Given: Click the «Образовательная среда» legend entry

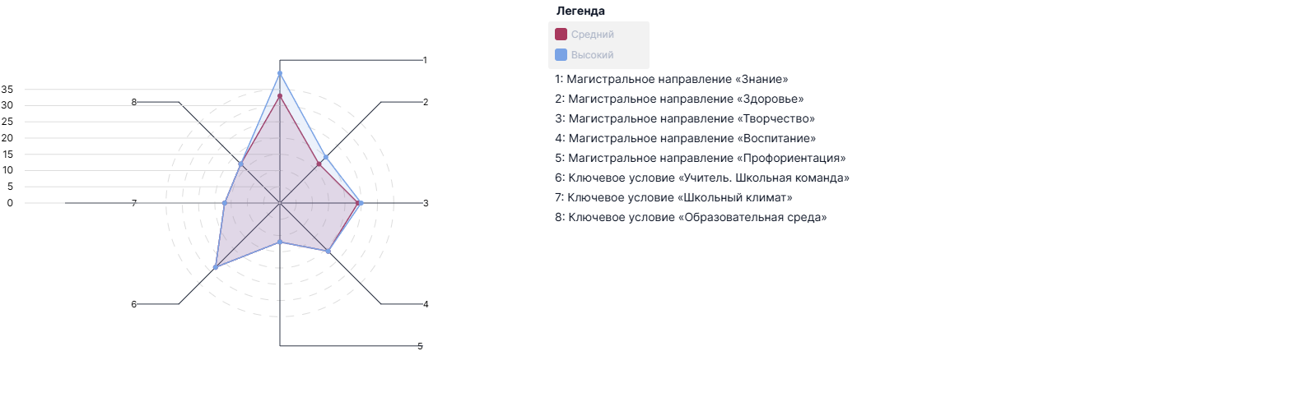Looking at the screenshot, I should tap(690, 218).
